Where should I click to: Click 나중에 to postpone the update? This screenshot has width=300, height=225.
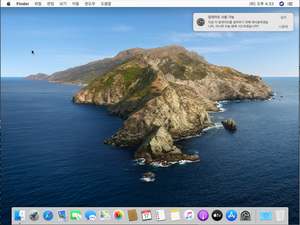pos(283,27)
